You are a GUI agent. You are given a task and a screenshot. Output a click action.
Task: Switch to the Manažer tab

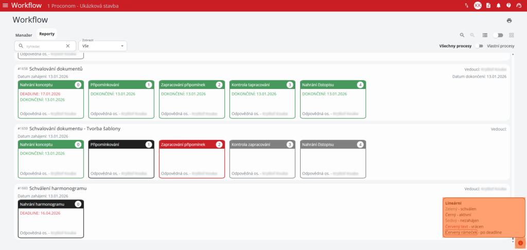coord(24,35)
